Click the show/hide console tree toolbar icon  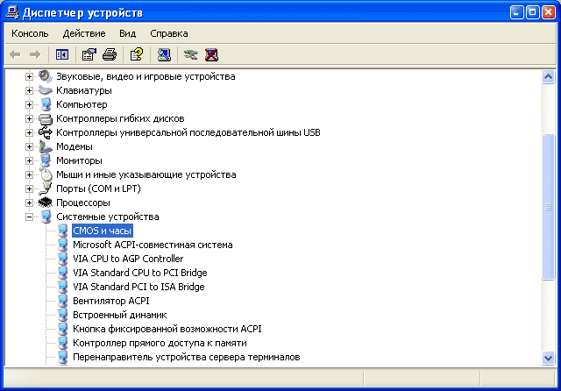61,54
